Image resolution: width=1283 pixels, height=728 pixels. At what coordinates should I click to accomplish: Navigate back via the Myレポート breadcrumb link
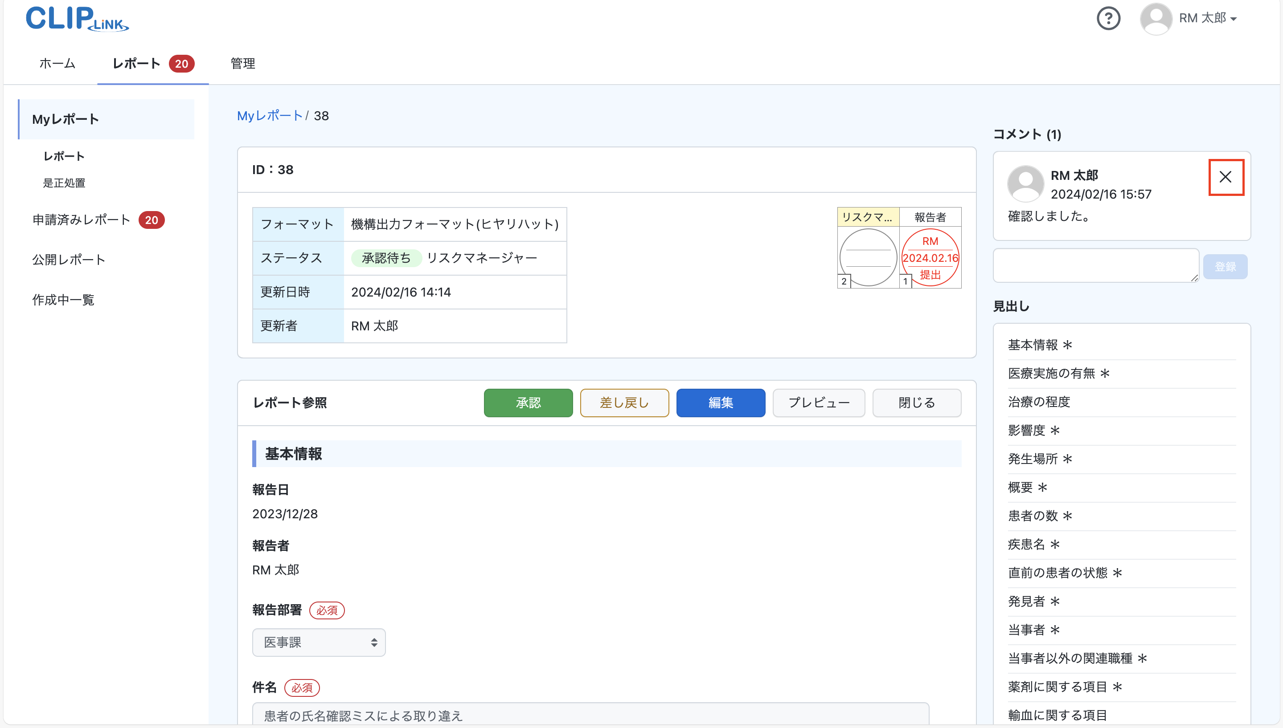(270, 115)
